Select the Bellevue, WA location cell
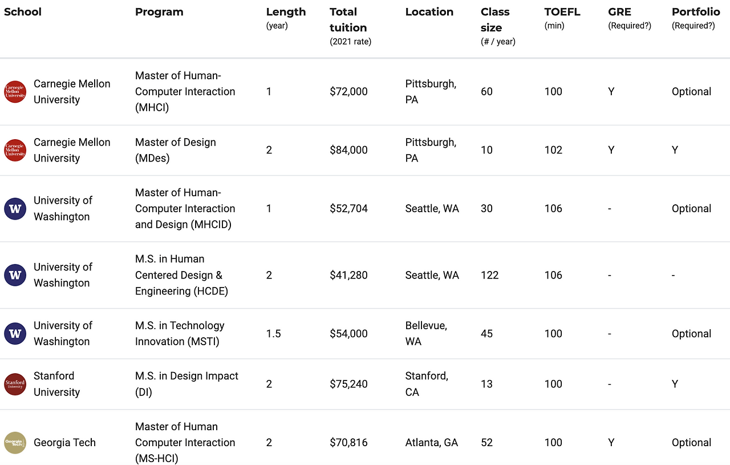Image resolution: width=730 pixels, height=465 pixels. (426, 334)
